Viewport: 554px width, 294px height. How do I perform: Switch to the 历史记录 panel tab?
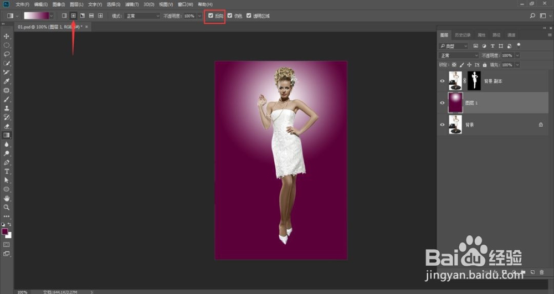[x=462, y=35]
